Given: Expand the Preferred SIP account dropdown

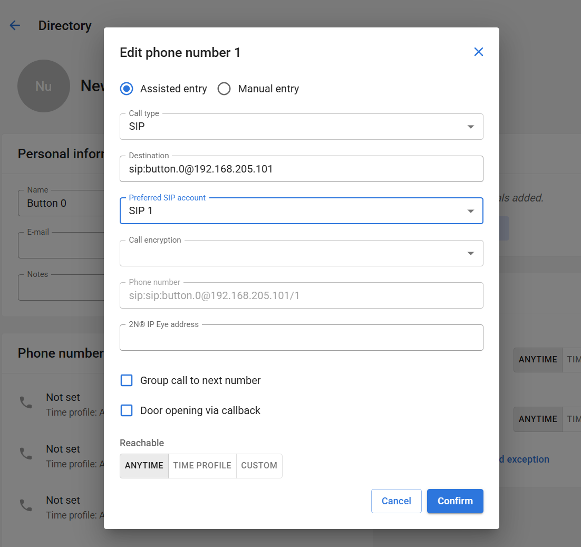Looking at the screenshot, I should (301, 211).
